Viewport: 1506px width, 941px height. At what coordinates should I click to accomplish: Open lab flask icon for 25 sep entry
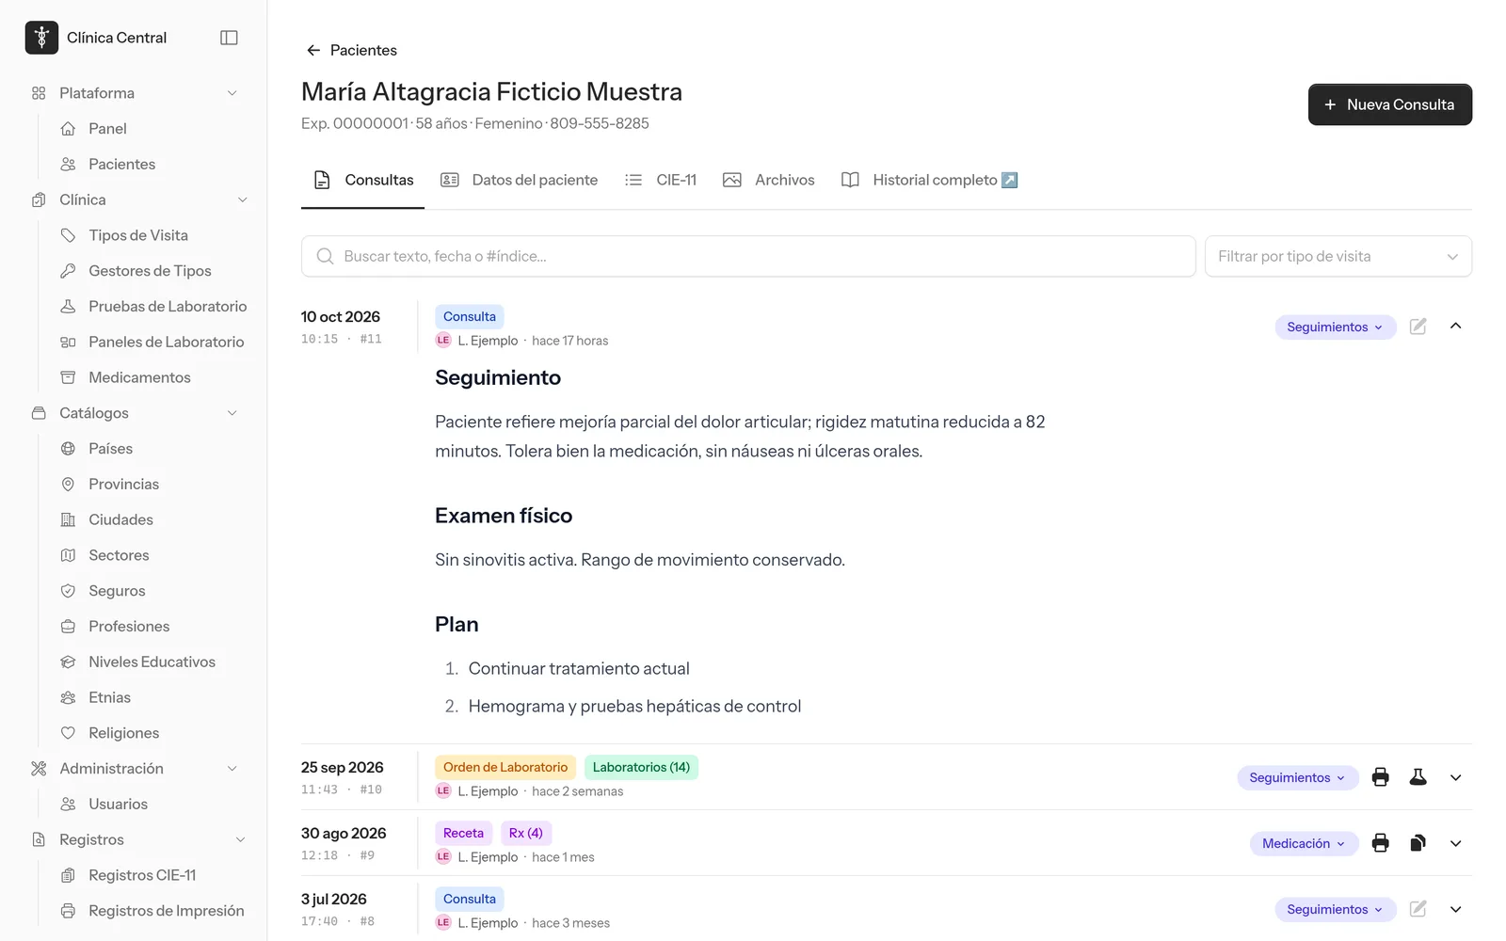point(1418,777)
